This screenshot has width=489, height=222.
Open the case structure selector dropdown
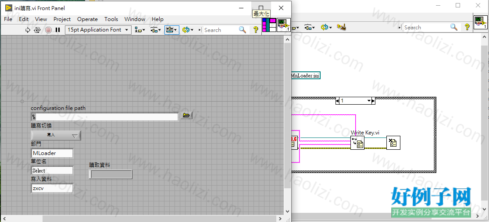click(369, 101)
